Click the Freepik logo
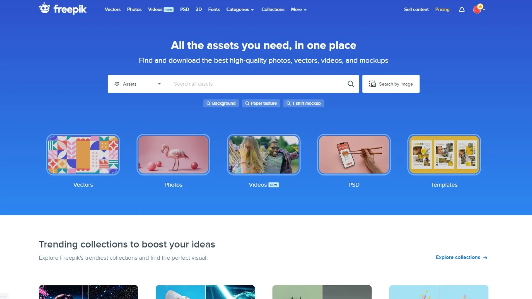The height and width of the screenshot is (299, 532). click(63, 9)
